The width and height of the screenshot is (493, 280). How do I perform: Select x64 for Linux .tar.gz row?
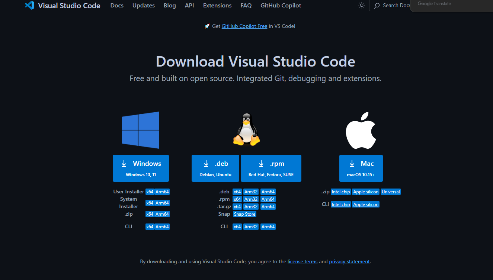tap(237, 207)
